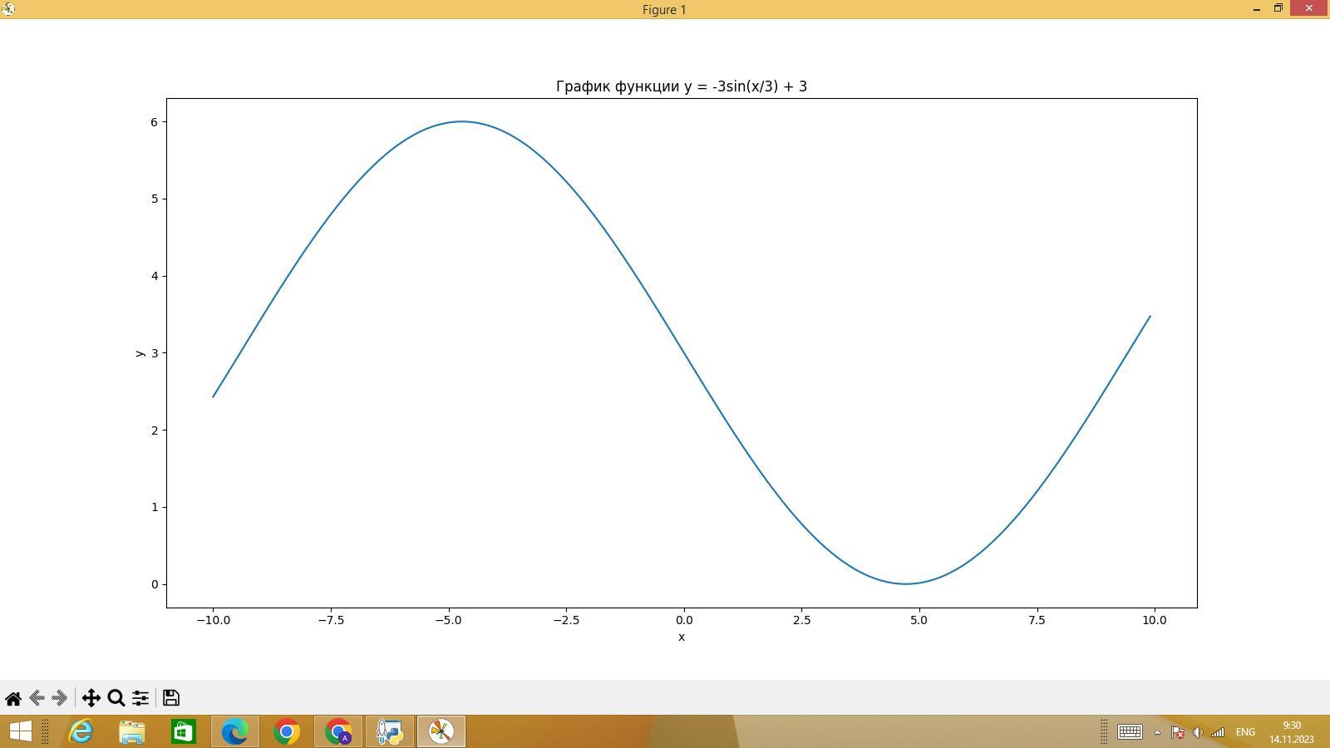The width and height of the screenshot is (1330, 748).
Task: Expand the hidden system tray icons arrow
Action: point(1157,732)
